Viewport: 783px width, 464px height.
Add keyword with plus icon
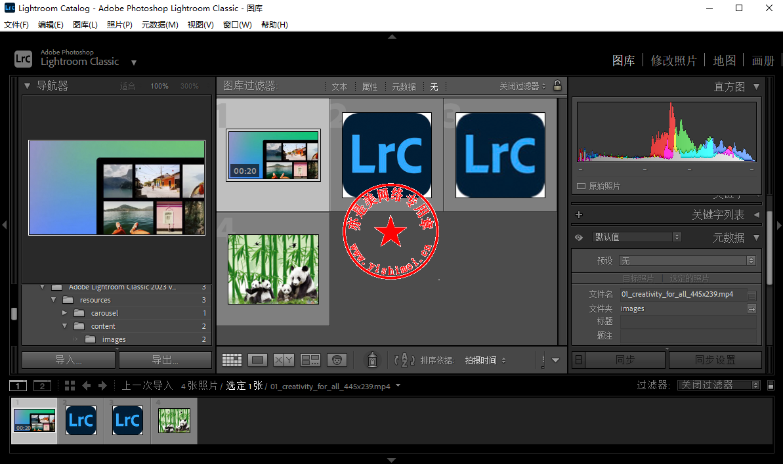[579, 215]
